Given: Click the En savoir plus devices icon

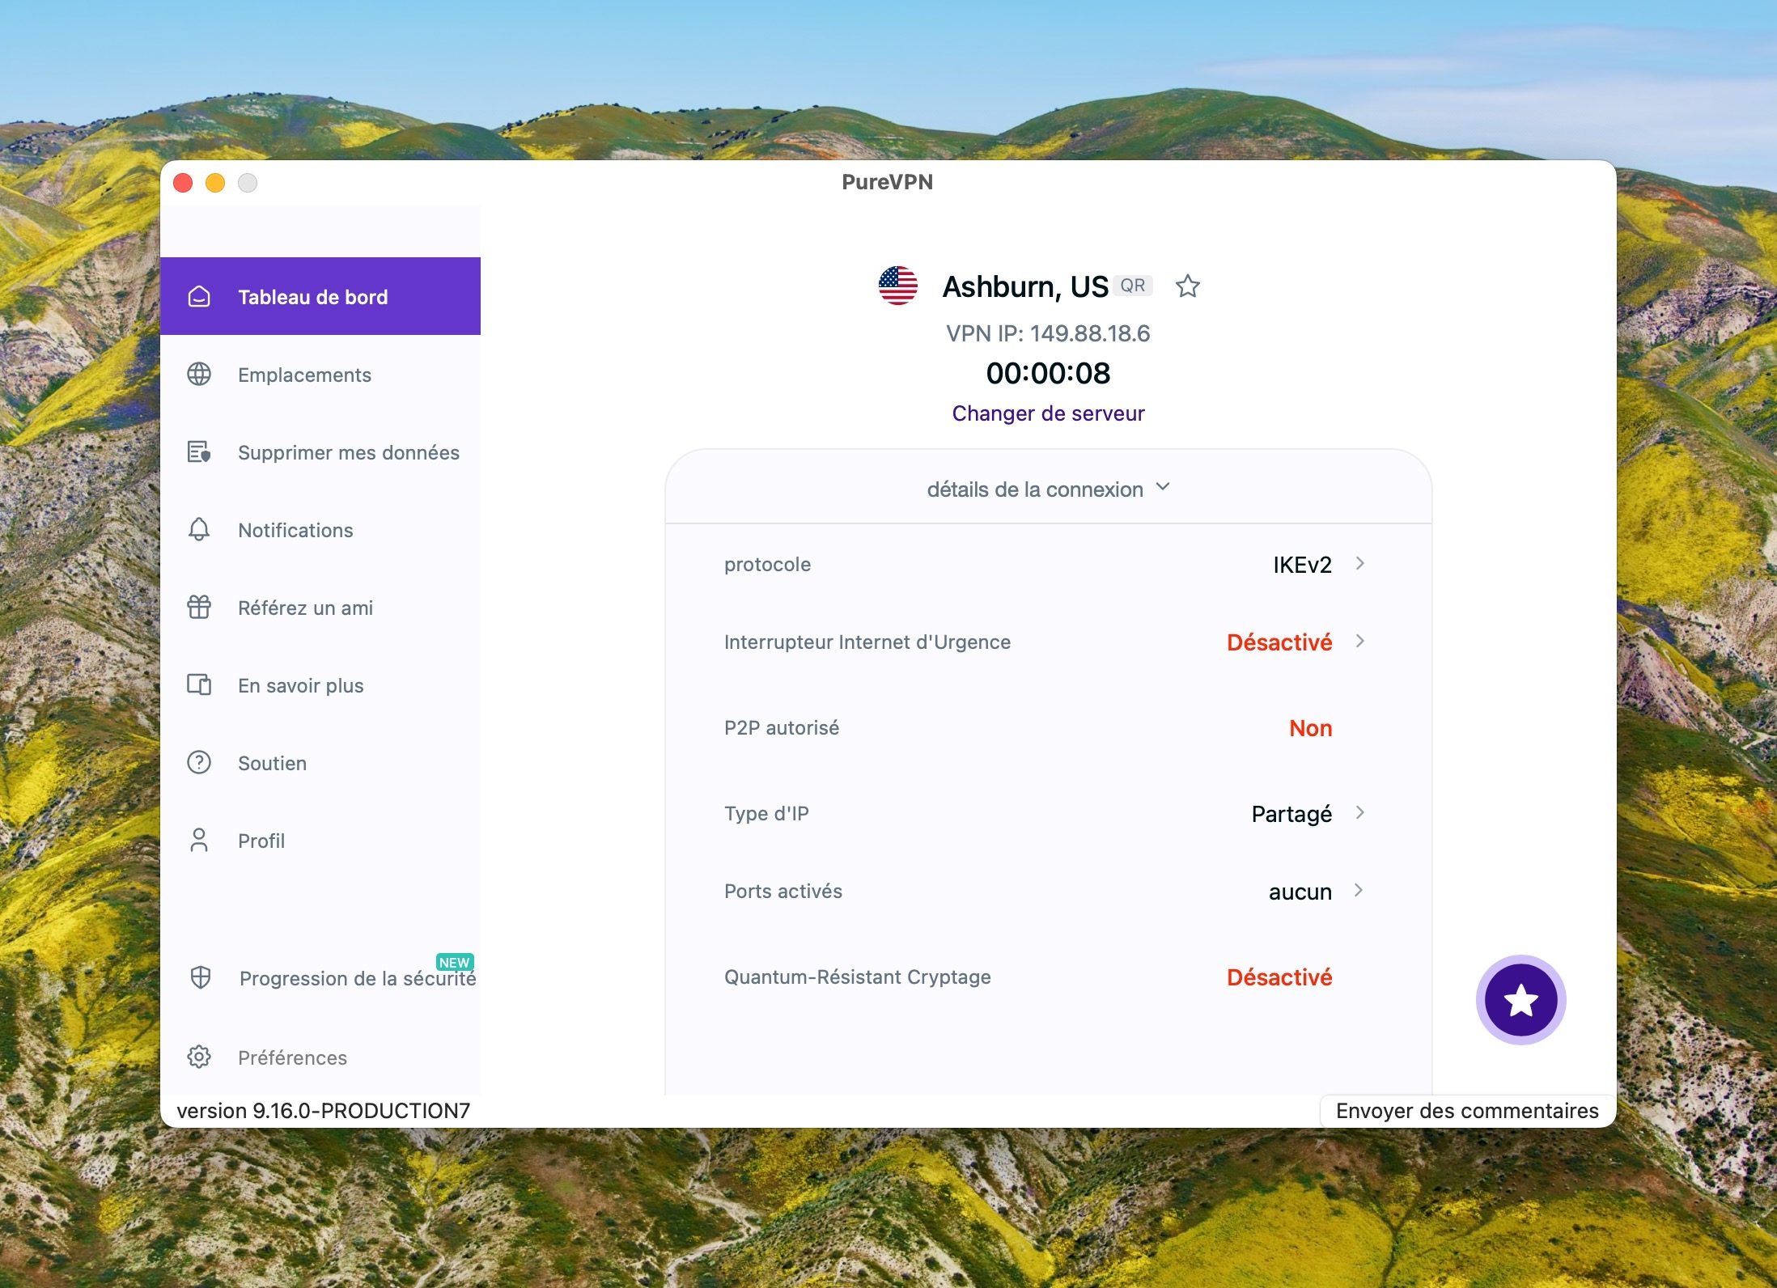Looking at the screenshot, I should click(x=199, y=685).
